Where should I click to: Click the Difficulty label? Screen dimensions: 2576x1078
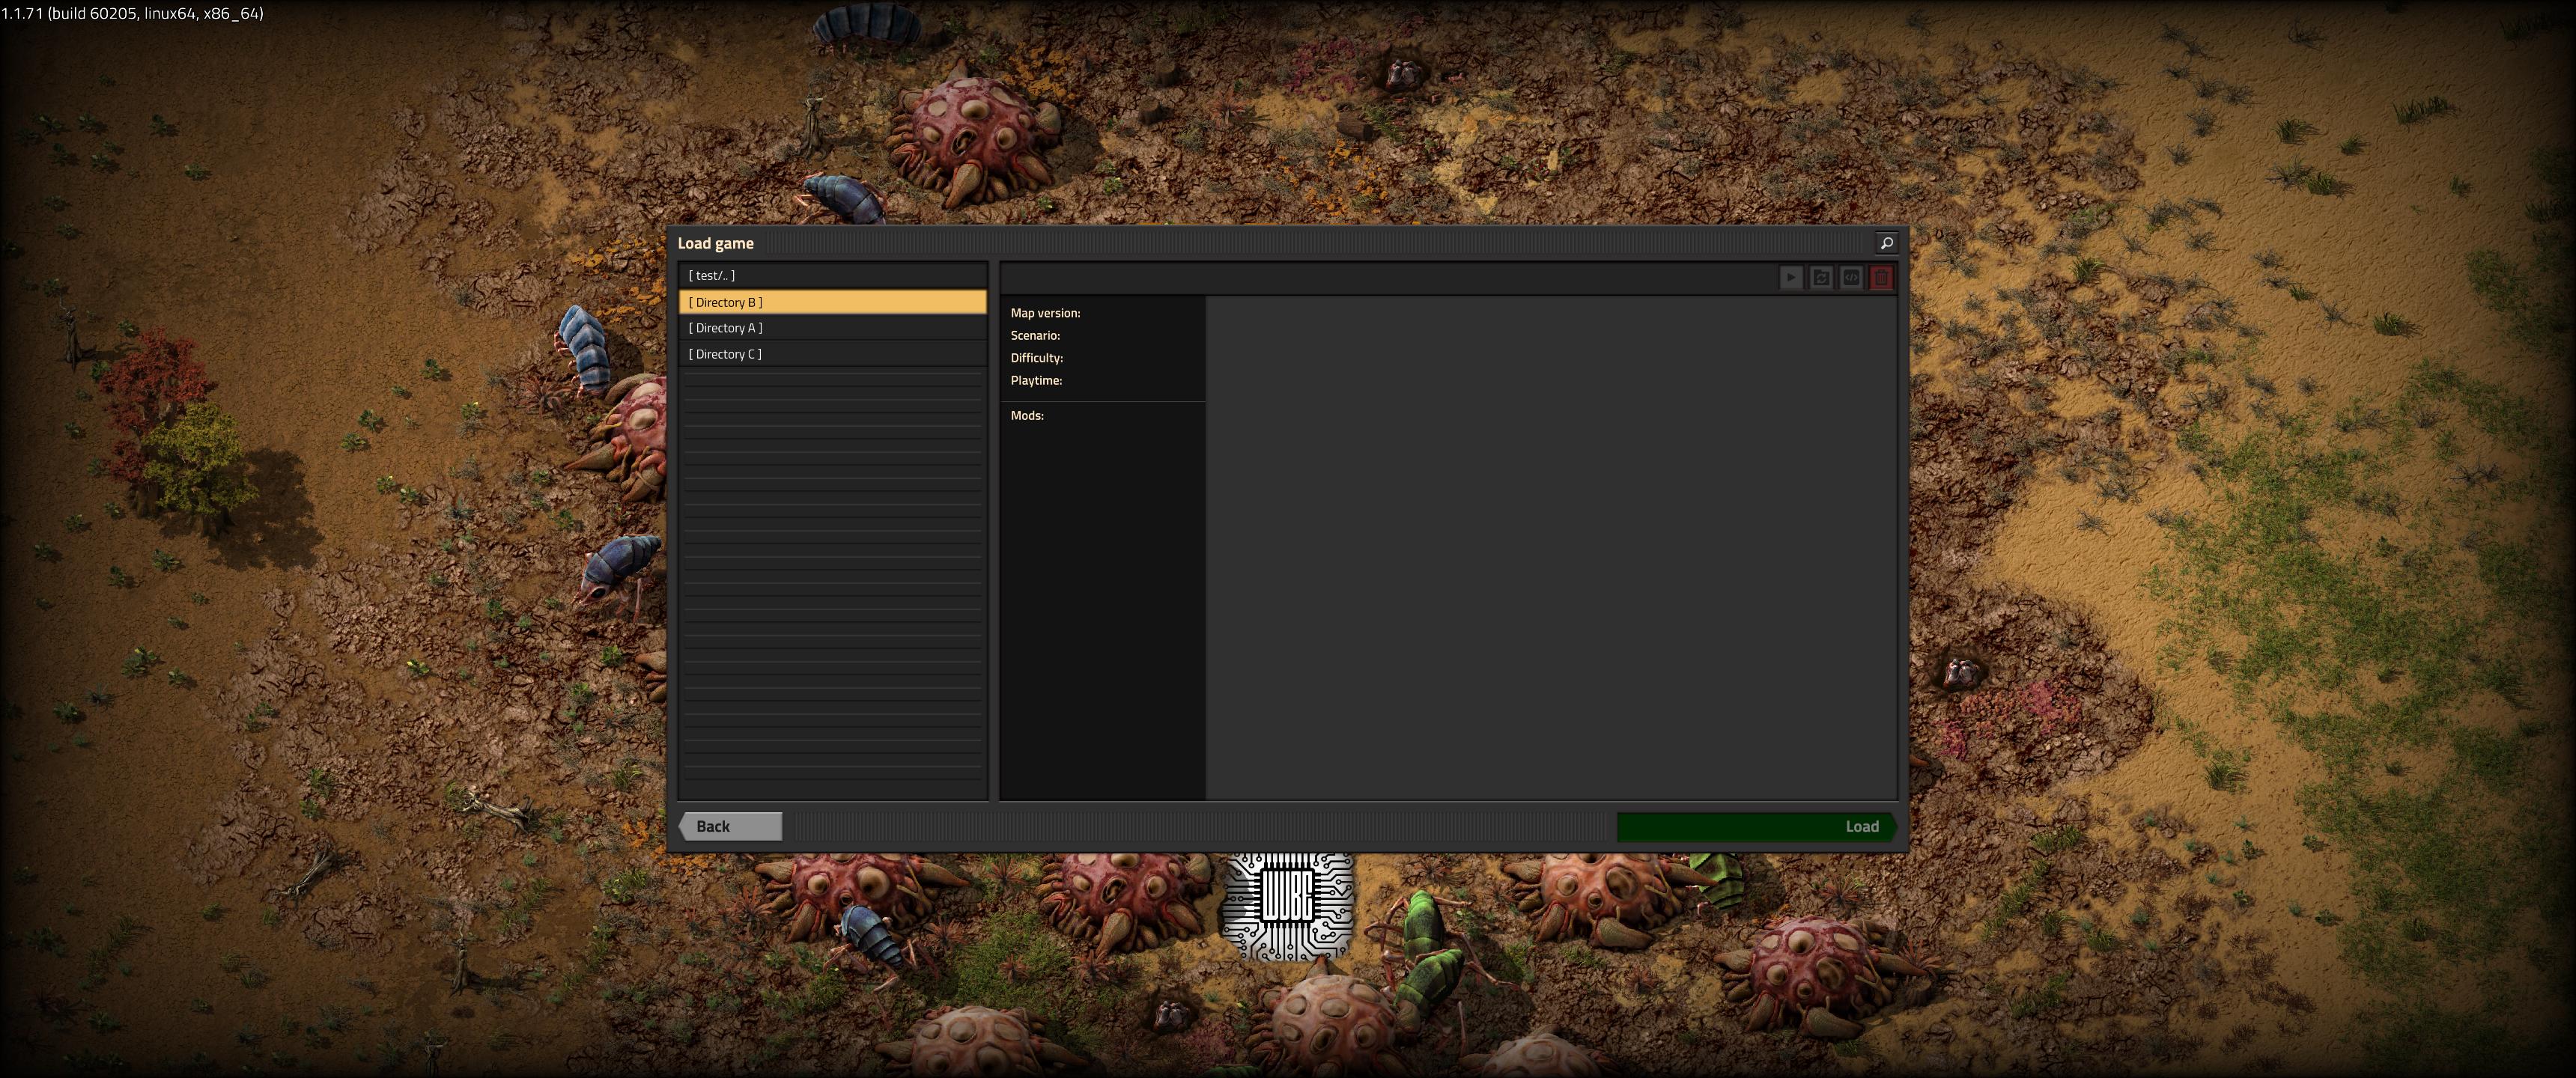point(1036,358)
